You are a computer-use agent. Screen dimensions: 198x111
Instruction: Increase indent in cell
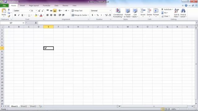click(x=63, y=15)
